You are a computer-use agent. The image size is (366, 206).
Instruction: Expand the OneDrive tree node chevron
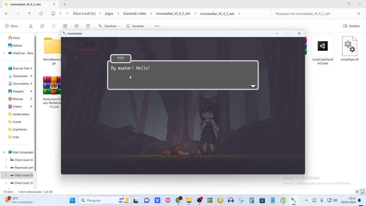[x=4, y=53]
